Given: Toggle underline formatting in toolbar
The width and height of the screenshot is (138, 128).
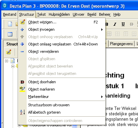Looking at the screenshot, I should point(123,24).
